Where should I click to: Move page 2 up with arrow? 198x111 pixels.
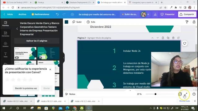pyautogui.click(x=153, y=38)
